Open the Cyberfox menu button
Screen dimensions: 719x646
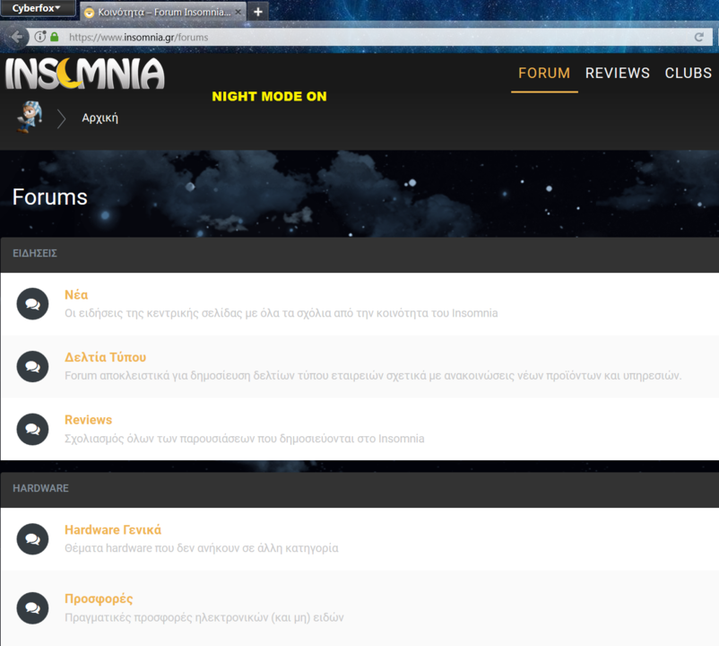[x=38, y=8]
